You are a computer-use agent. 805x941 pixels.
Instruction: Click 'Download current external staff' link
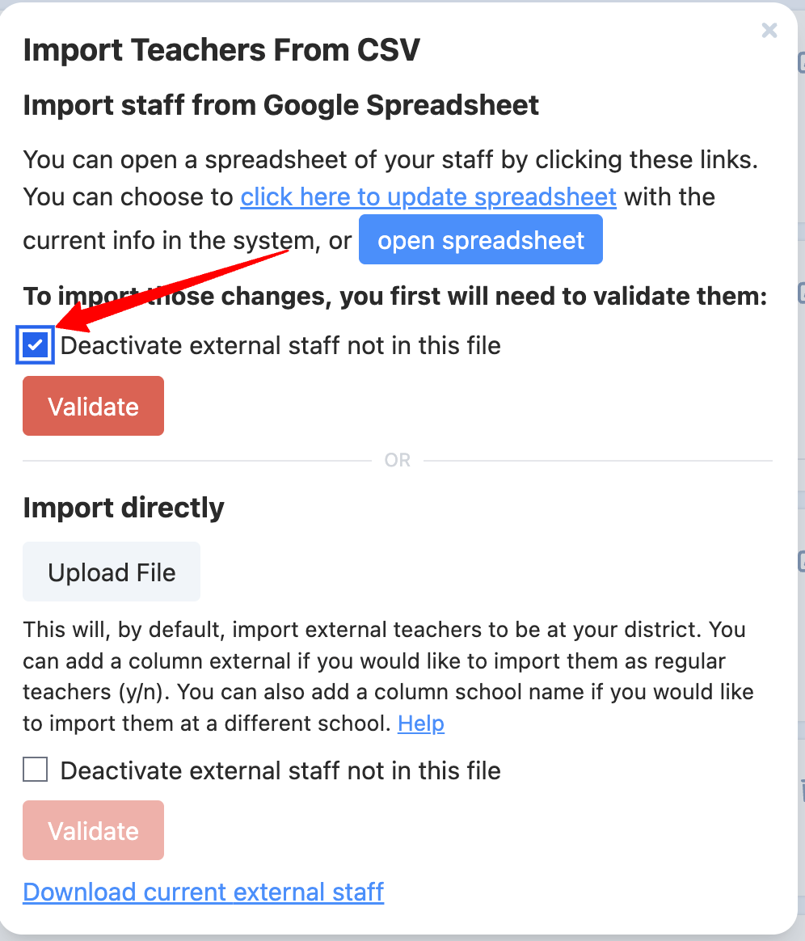[x=203, y=891]
